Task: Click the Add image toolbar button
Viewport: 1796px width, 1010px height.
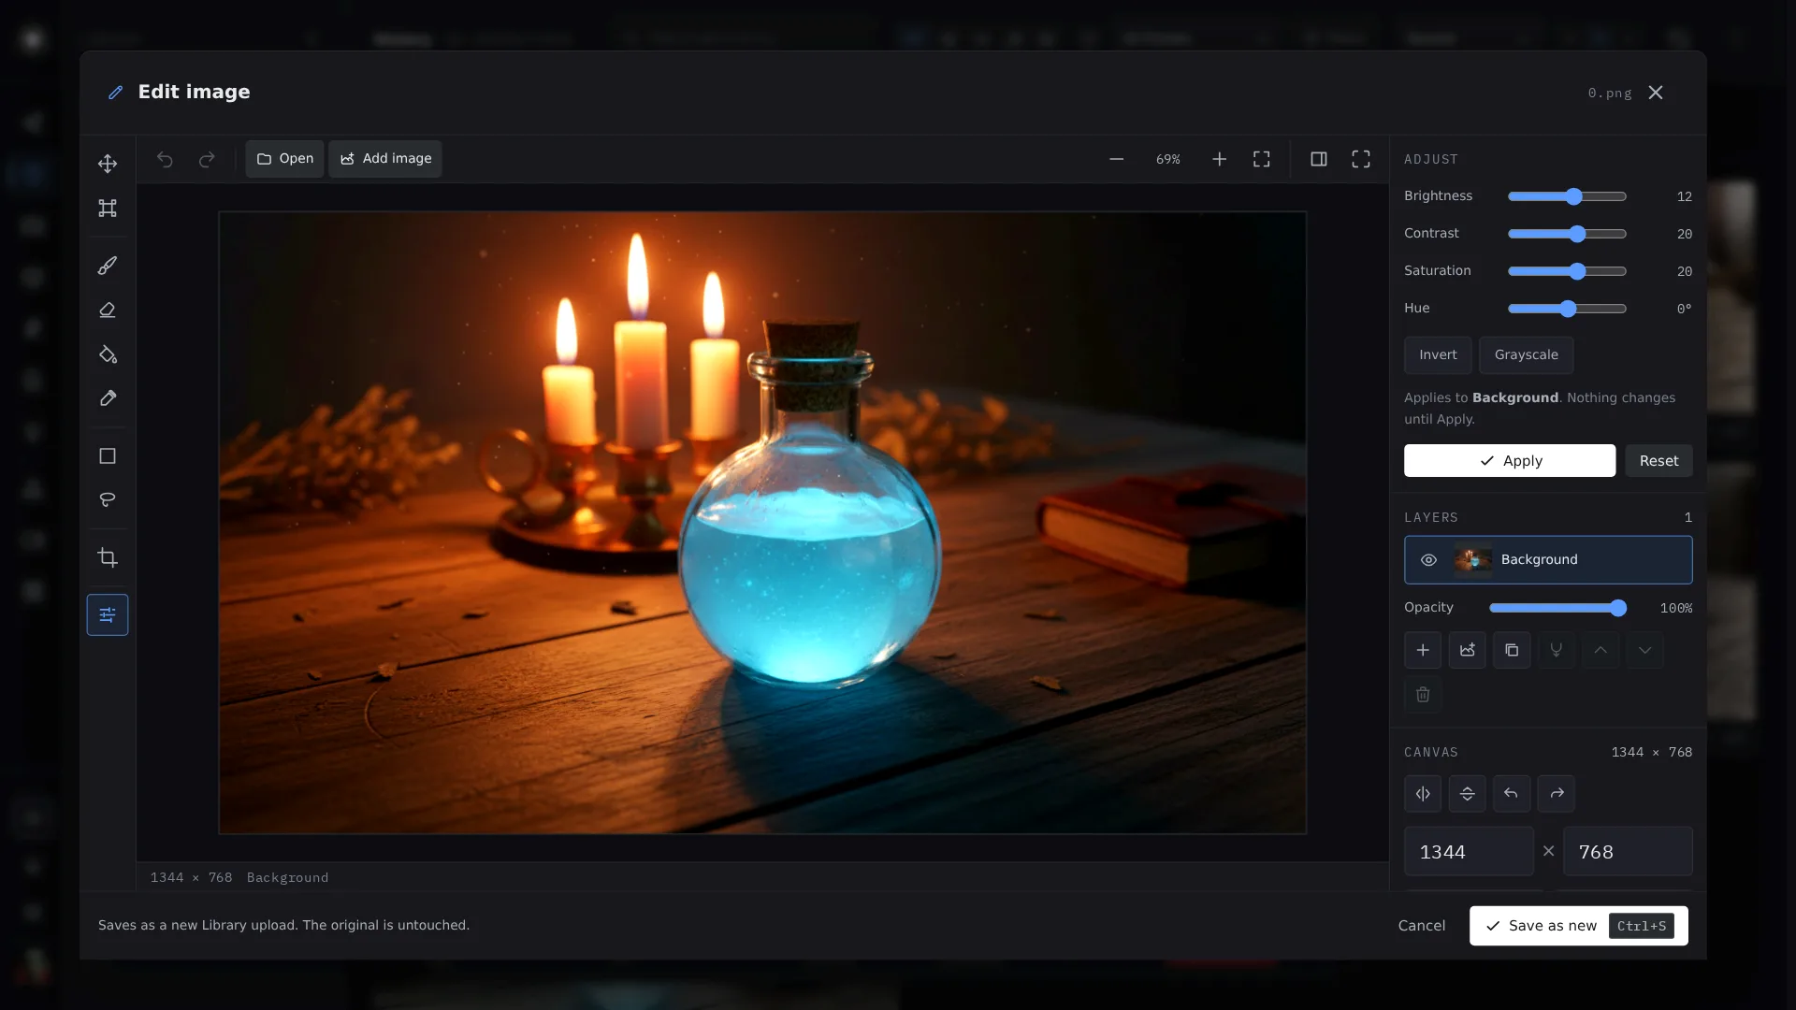Action: coord(385,159)
